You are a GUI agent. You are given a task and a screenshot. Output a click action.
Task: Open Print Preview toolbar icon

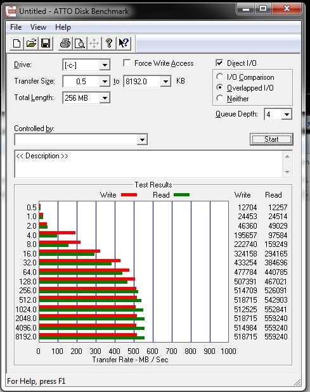80,43
